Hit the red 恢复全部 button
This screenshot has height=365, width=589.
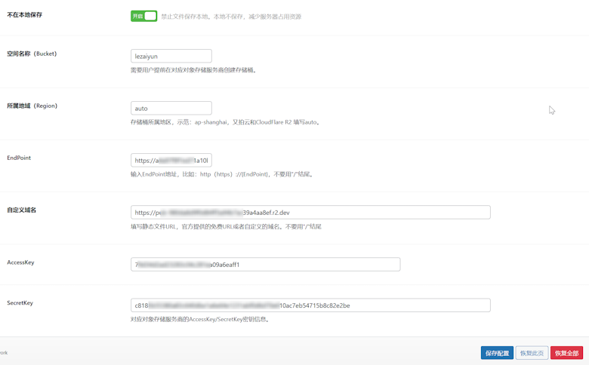tap(566, 353)
